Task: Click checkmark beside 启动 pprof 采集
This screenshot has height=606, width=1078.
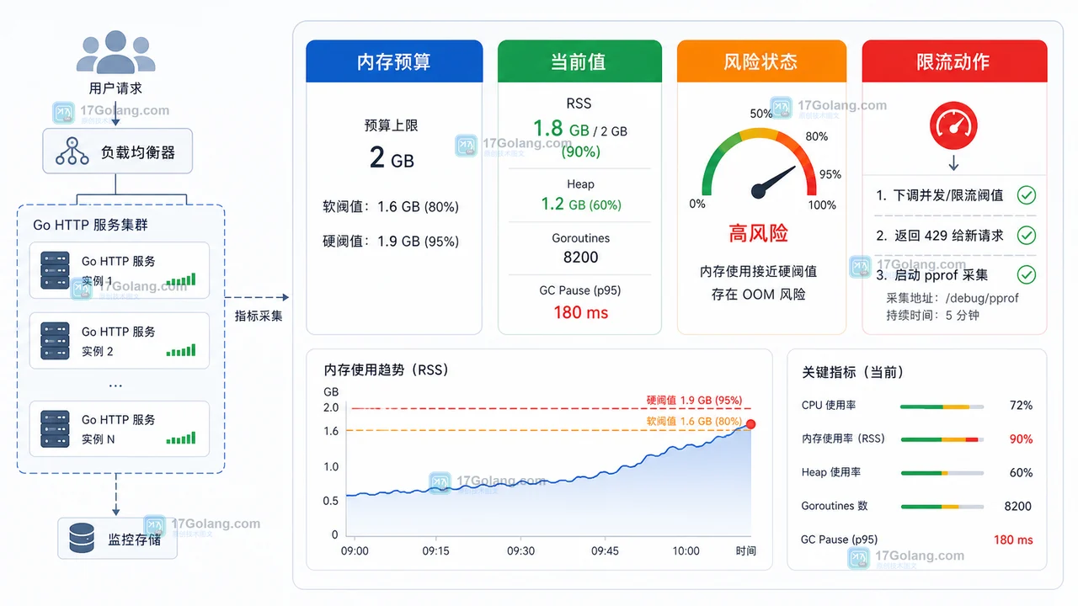Action: [x=1026, y=274]
